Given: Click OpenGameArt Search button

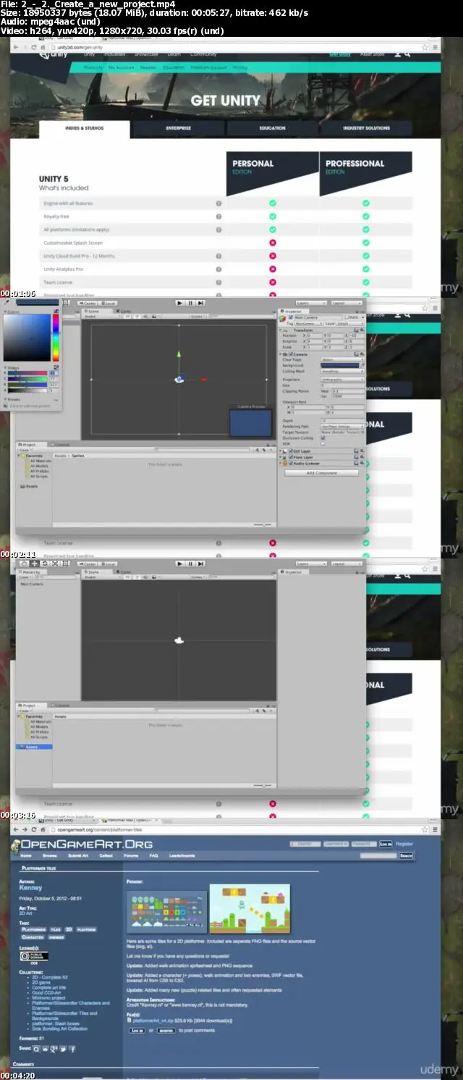Looking at the screenshot, I should coord(406,855).
